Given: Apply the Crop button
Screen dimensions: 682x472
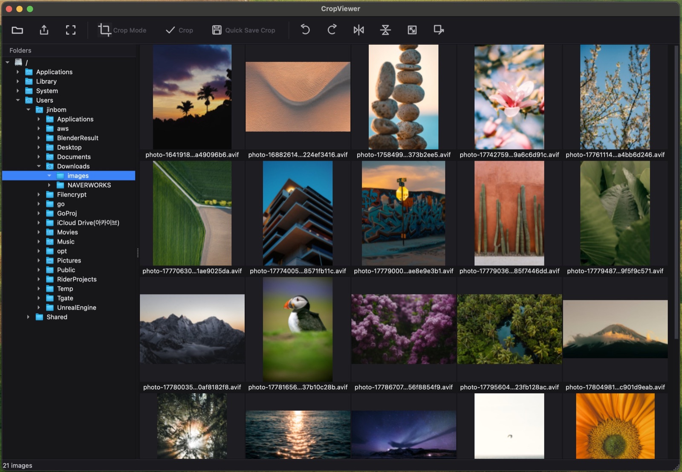Looking at the screenshot, I should [x=179, y=30].
